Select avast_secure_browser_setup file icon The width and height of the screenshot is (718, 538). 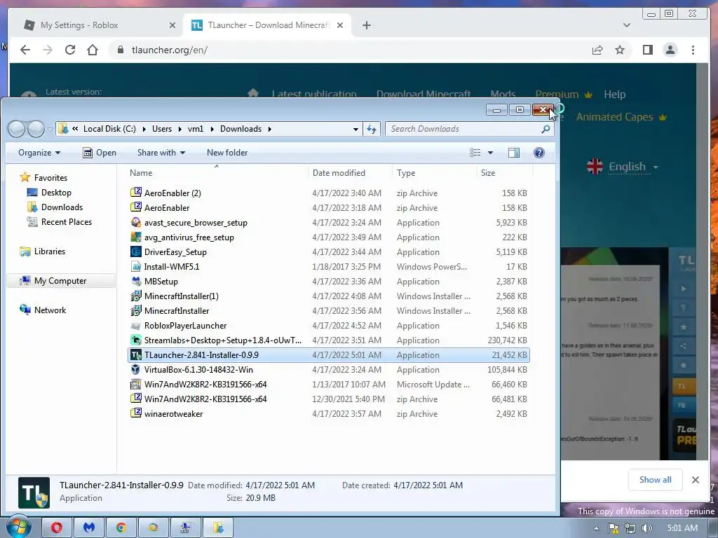pos(136,222)
